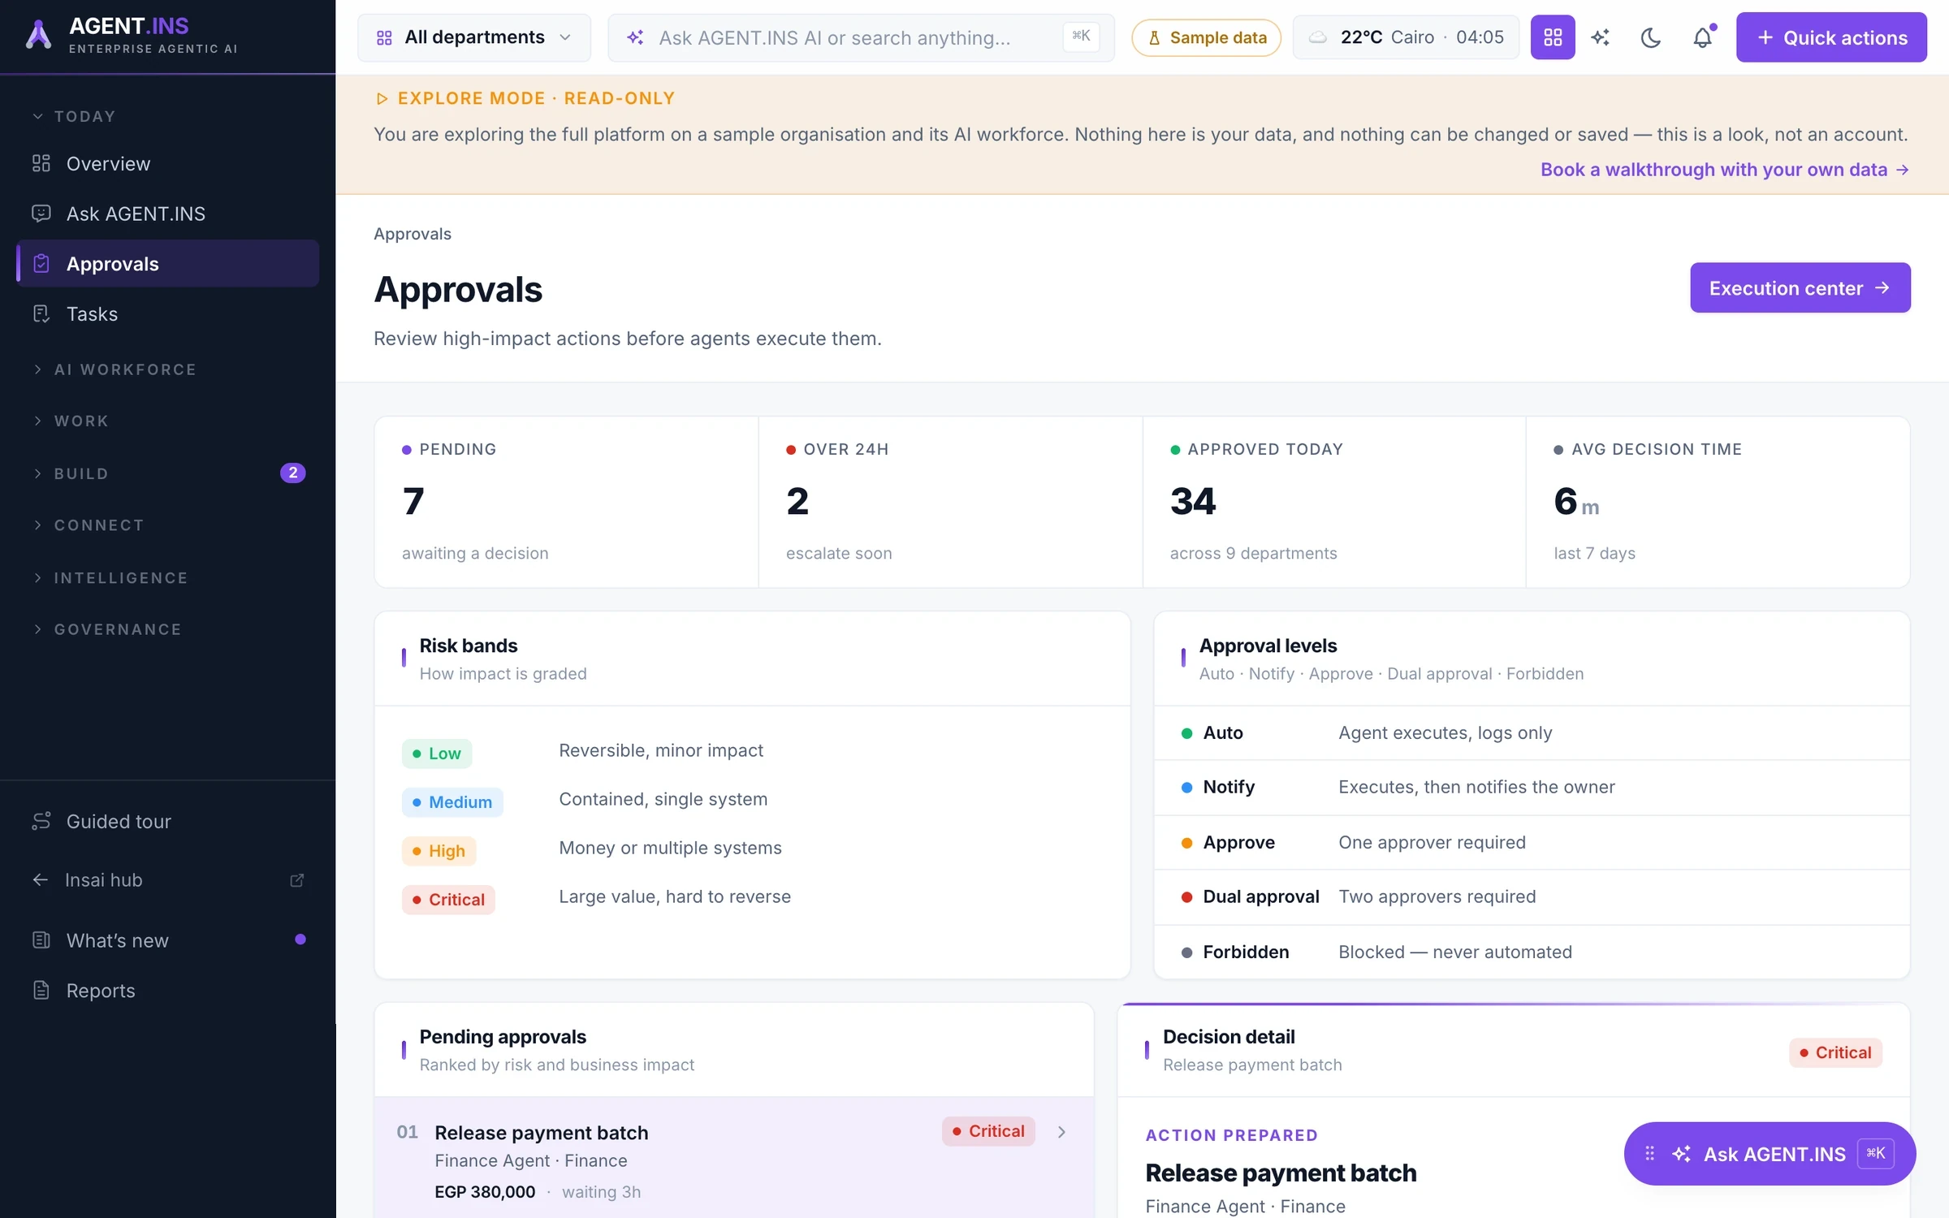Open Overview in the sidebar

coord(167,163)
